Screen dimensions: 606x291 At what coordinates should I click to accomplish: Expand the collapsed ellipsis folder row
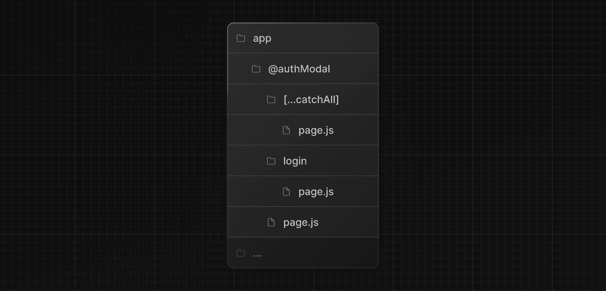[x=303, y=253]
